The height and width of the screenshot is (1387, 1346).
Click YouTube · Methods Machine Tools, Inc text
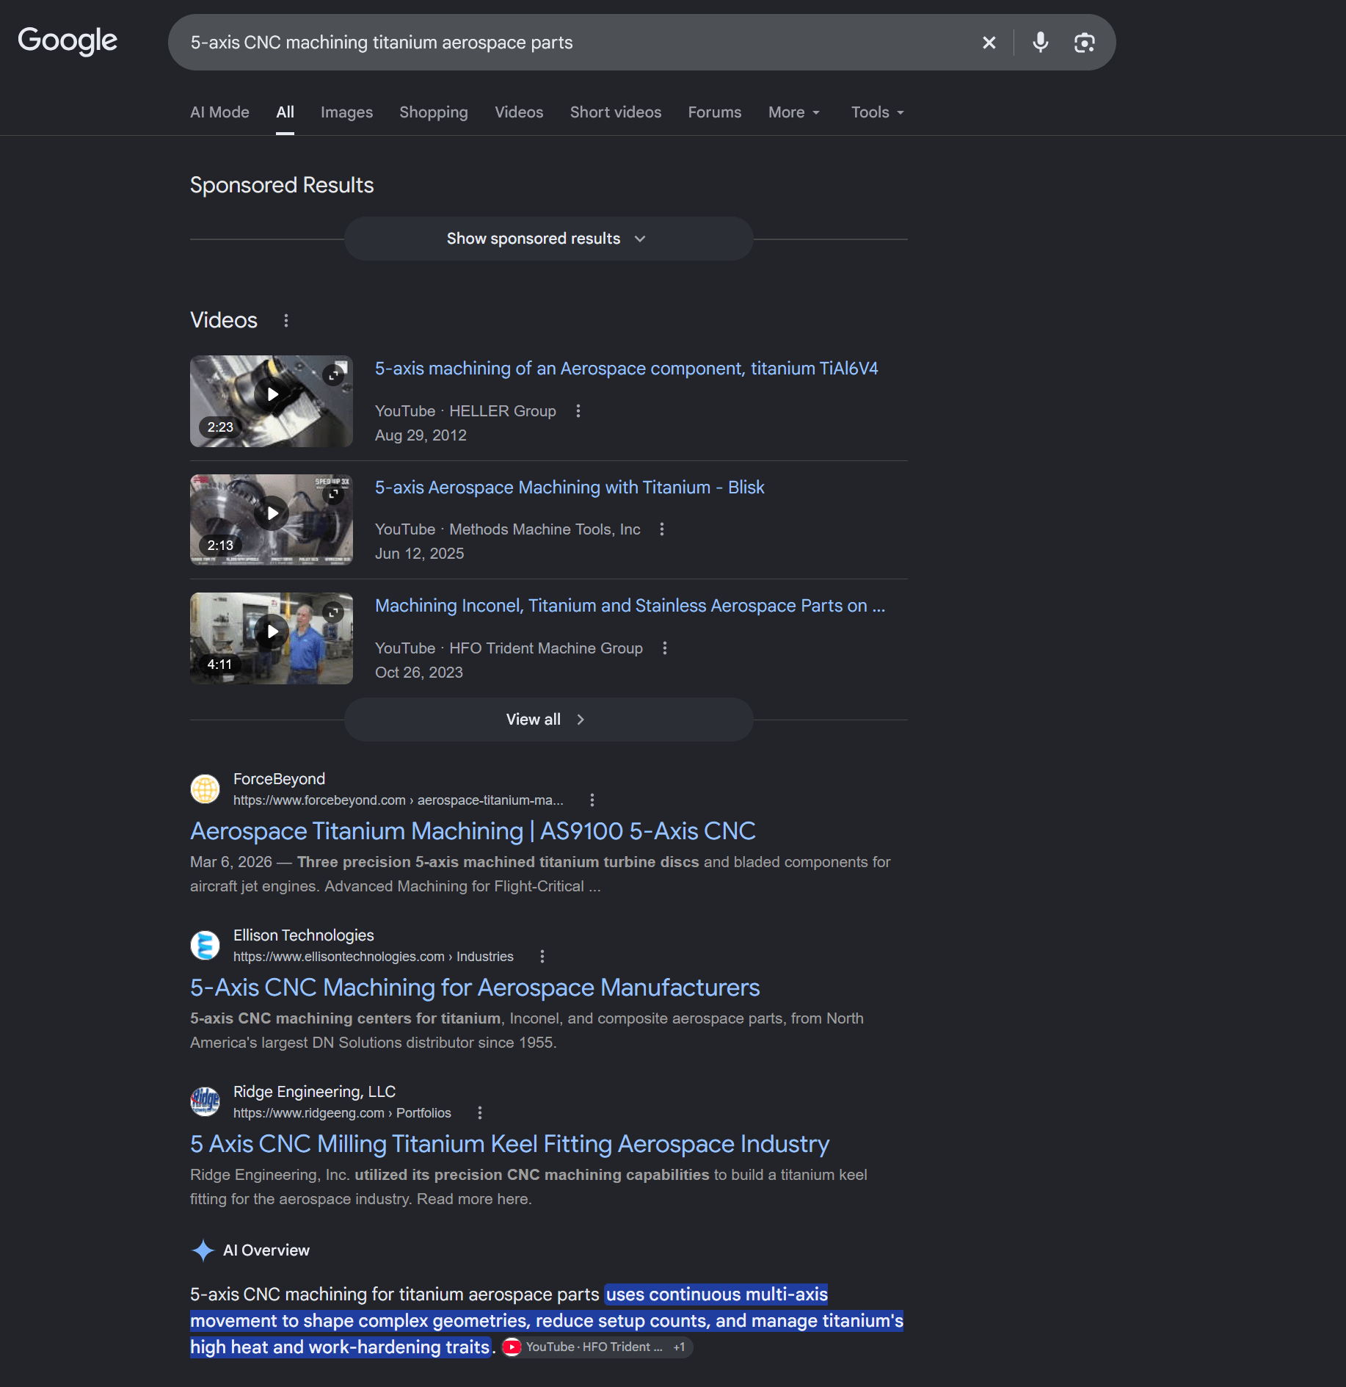click(x=508, y=529)
